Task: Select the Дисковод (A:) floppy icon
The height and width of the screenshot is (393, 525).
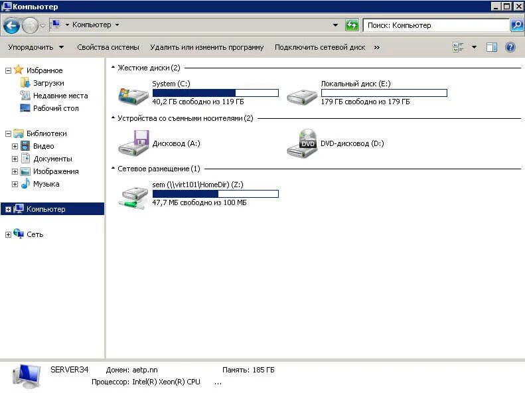Action: click(x=133, y=143)
